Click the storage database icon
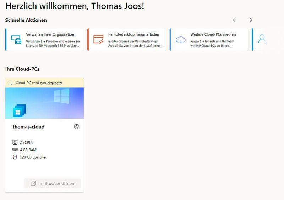Viewport: 284px width, 200px height. (x=15, y=157)
